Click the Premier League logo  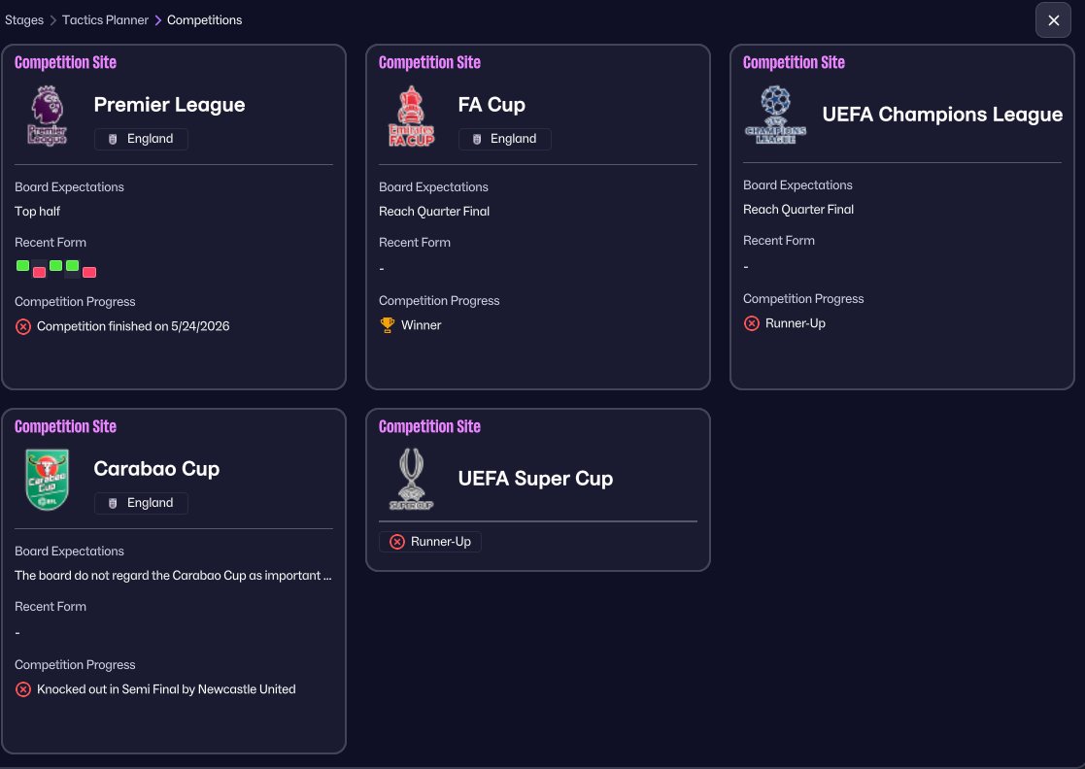pyautogui.click(x=47, y=116)
